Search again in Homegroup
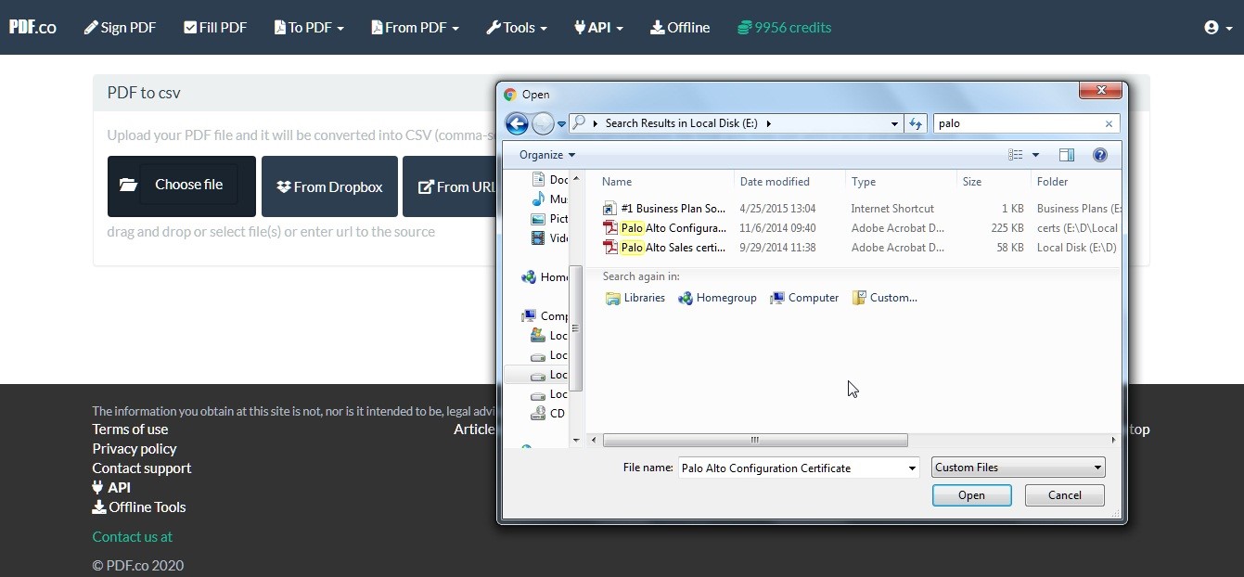 tap(717, 298)
